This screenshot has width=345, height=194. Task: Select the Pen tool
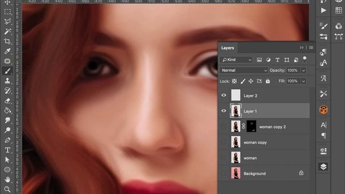(x=8, y=140)
